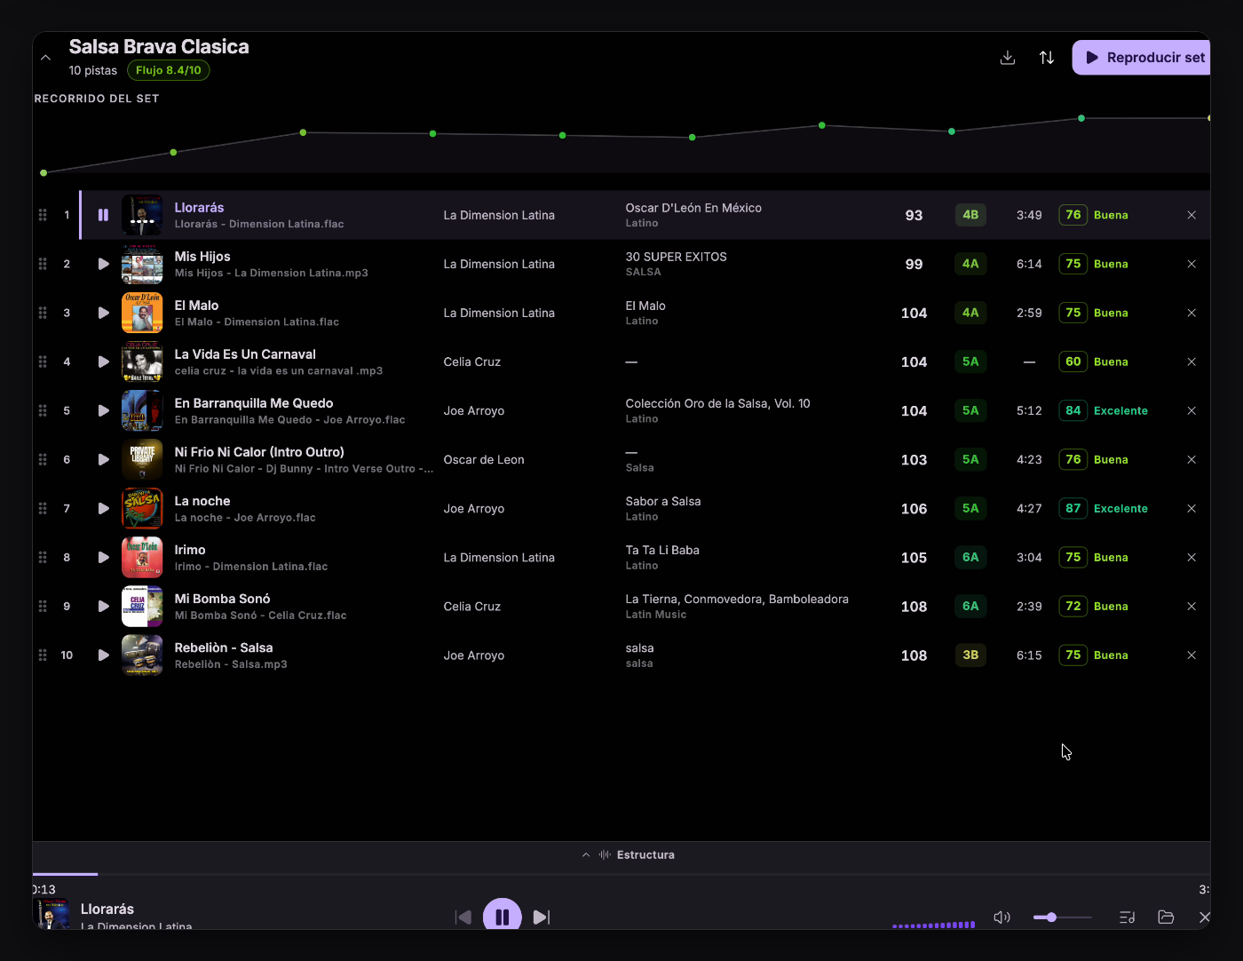Play the track Irimo

[x=103, y=557]
